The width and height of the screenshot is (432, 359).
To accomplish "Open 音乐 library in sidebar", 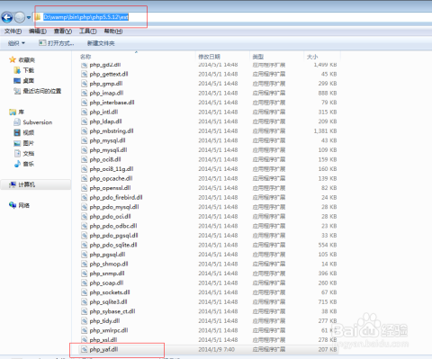I will (24, 164).
